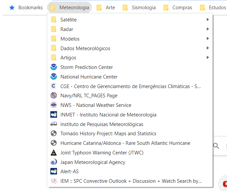Click the Artigos folder icon
The height and width of the screenshot is (191, 227).
54,58
